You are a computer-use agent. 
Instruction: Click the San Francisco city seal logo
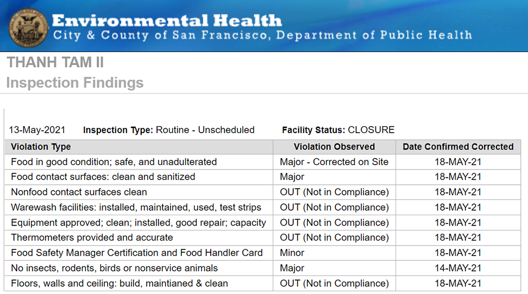click(29, 27)
